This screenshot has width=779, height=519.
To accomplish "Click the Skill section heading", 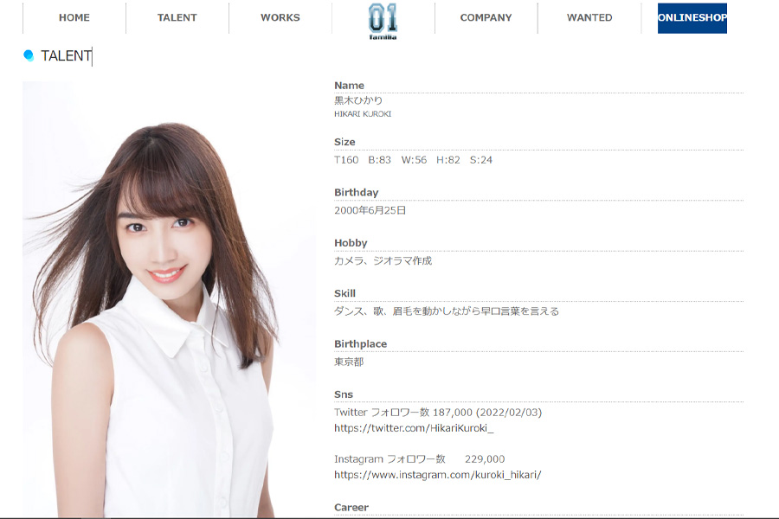I will coord(346,293).
